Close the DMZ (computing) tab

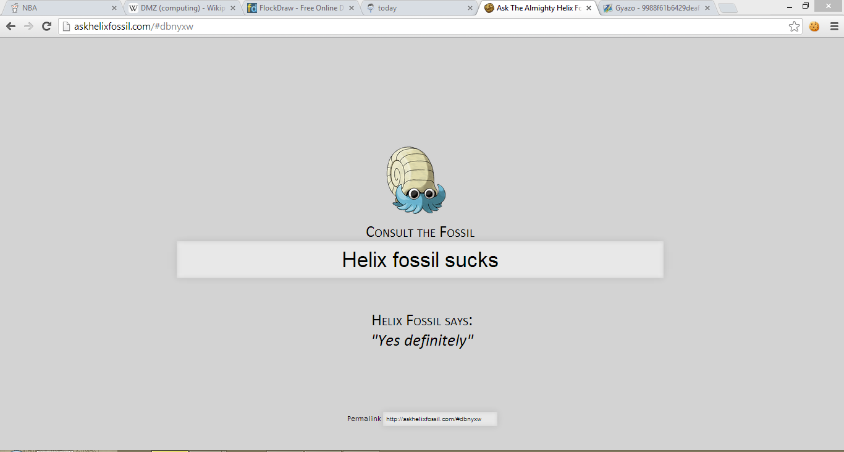point(233,8)
